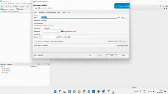Screen dimensions: 168x94
Task: Open SSL tab in connection dialog
Action: [69, 13]
